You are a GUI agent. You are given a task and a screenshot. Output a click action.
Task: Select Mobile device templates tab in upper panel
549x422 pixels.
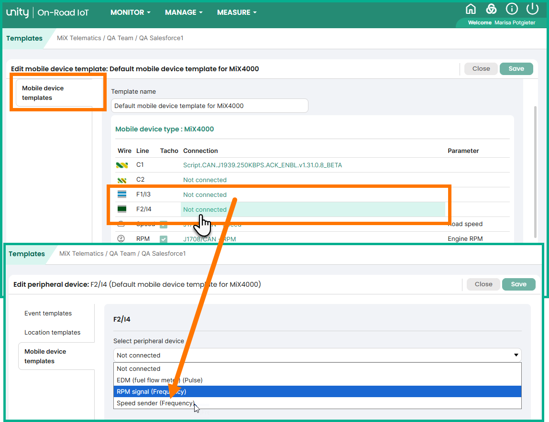click(x=54, y=93)
